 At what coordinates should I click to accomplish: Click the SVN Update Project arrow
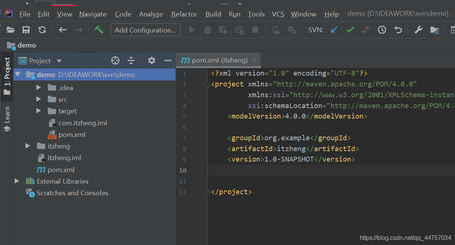pos(334,30)
